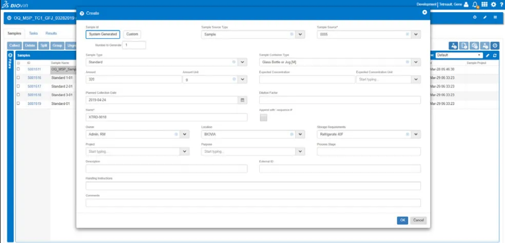Expand the Sample Source Type dropdown
The image size is (505, 243).
[300, 34]
